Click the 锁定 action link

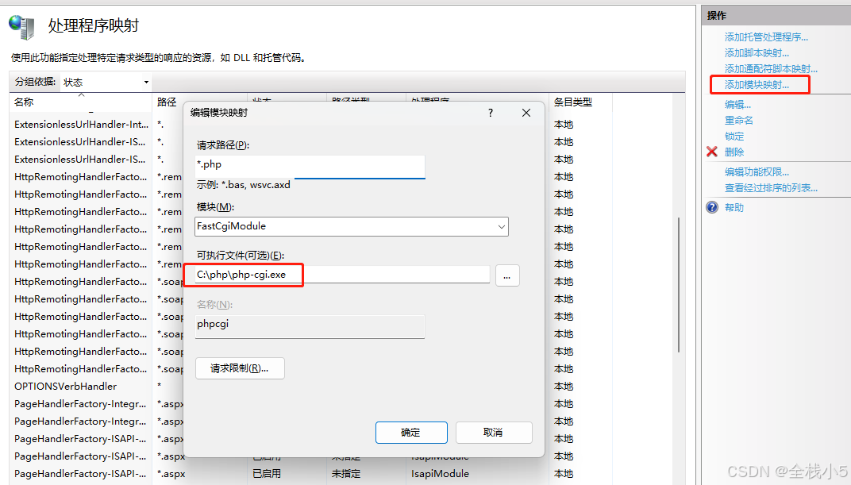(734, 137)
